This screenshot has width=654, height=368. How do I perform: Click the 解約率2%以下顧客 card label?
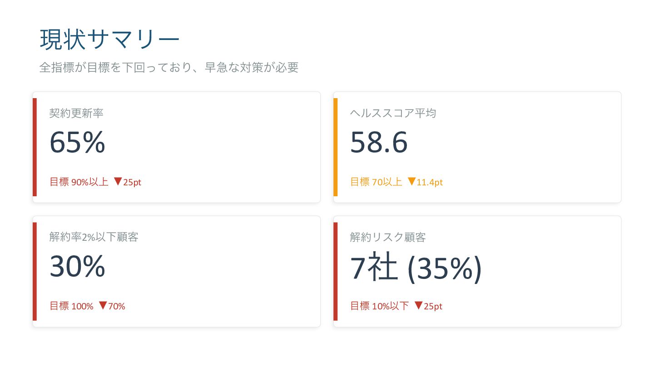(94, 237)
